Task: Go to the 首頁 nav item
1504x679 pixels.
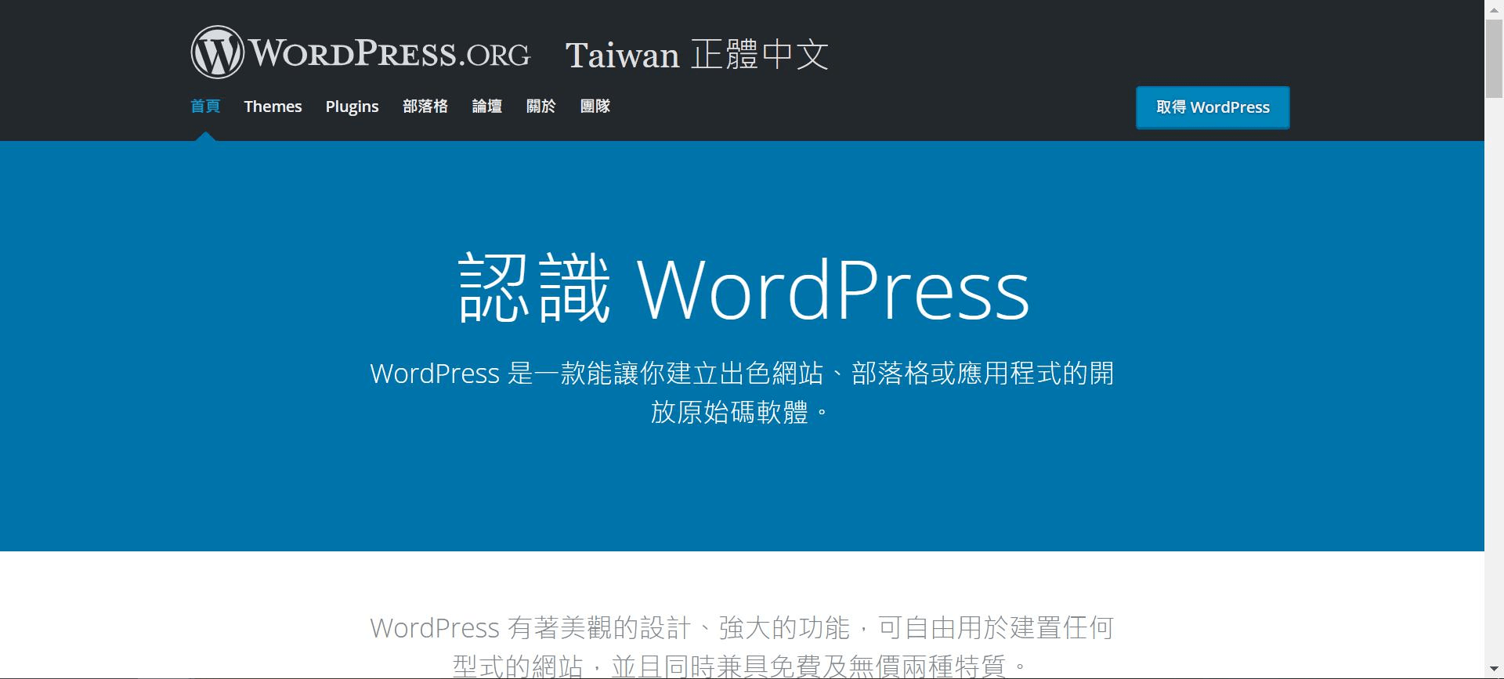Action: click(x=205, y=107)
